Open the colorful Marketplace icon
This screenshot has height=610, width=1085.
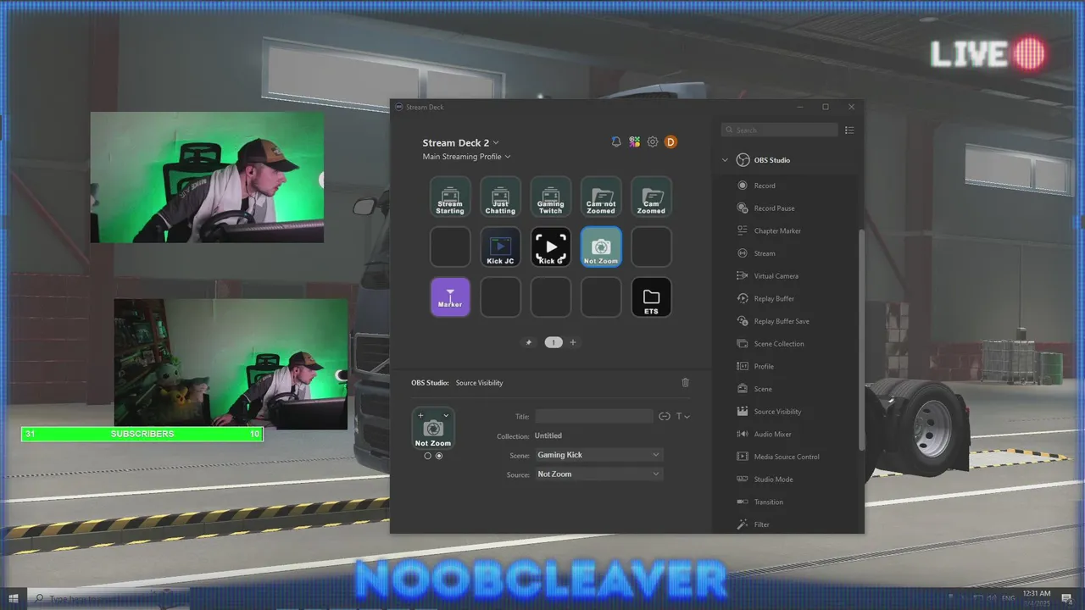click(634, 142)
